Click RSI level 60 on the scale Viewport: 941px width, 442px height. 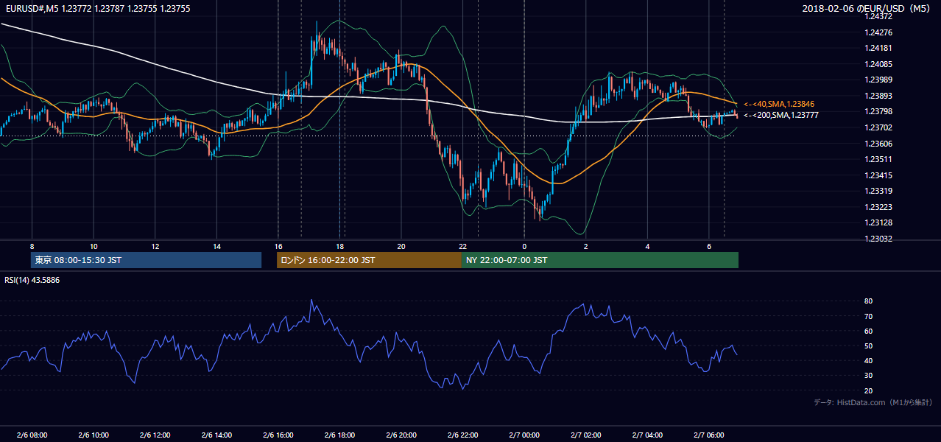tap(868, 331)
